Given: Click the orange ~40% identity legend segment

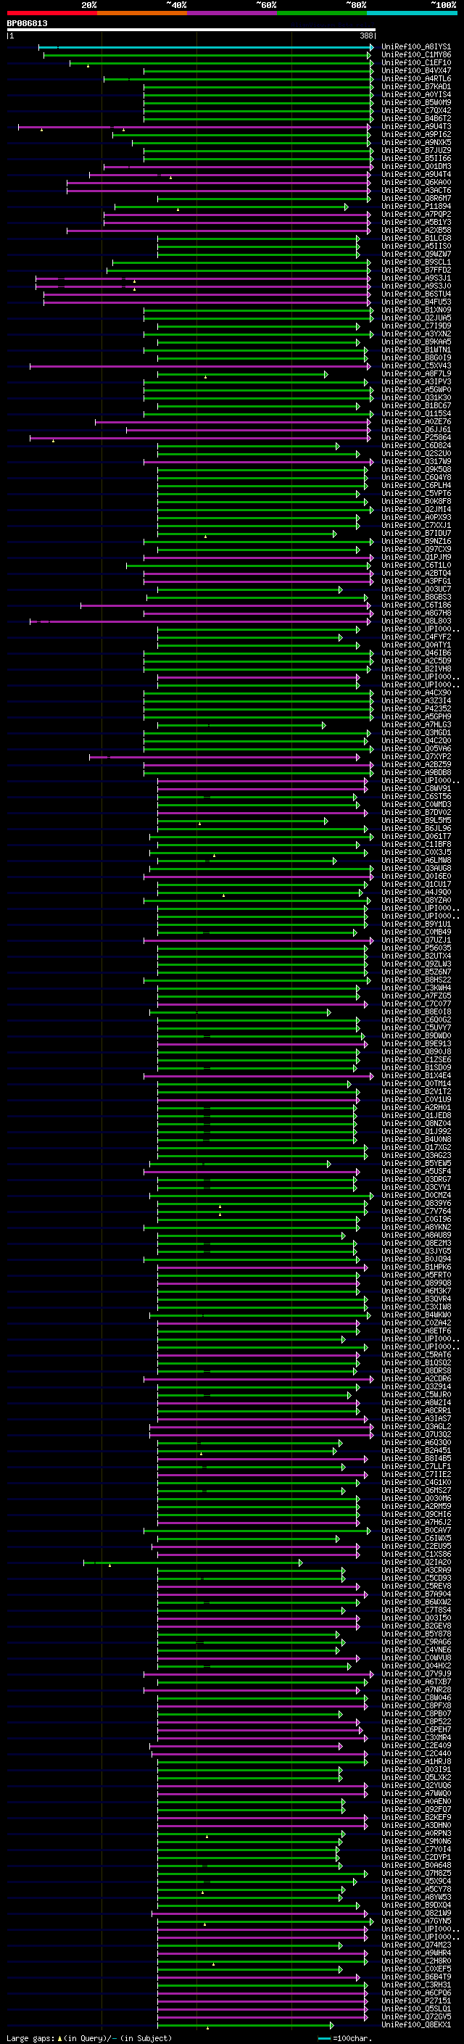Looking at the screenshot, I should pos(143,13).
